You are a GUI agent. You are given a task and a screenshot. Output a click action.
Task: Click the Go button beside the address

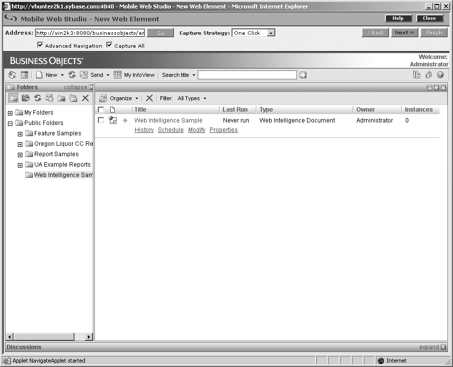tap(160, 33)
